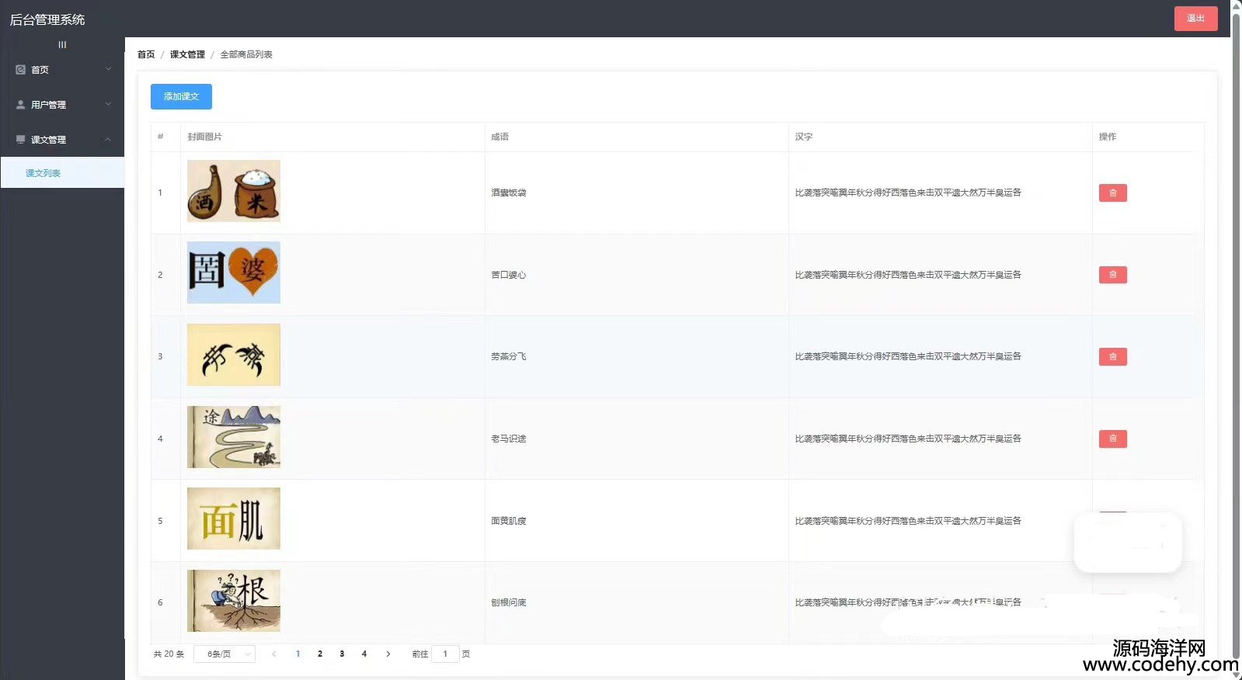Open the 刨根问底 cover thumbnail
This screenshot has height=680, width=1242.
[234, 601]
